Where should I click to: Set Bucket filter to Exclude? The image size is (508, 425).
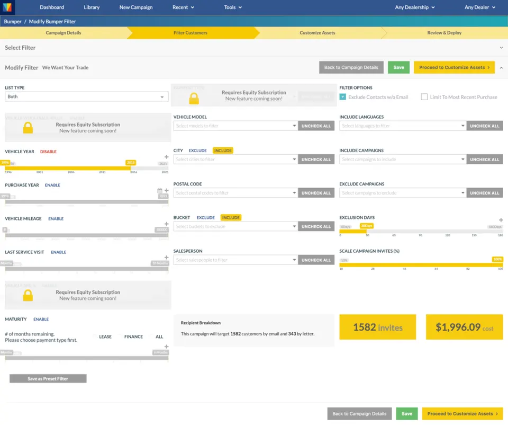(x=205, y=218)
